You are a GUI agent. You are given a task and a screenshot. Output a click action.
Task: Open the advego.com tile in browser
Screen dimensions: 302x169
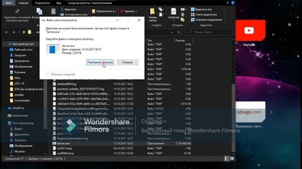[250, 112]
